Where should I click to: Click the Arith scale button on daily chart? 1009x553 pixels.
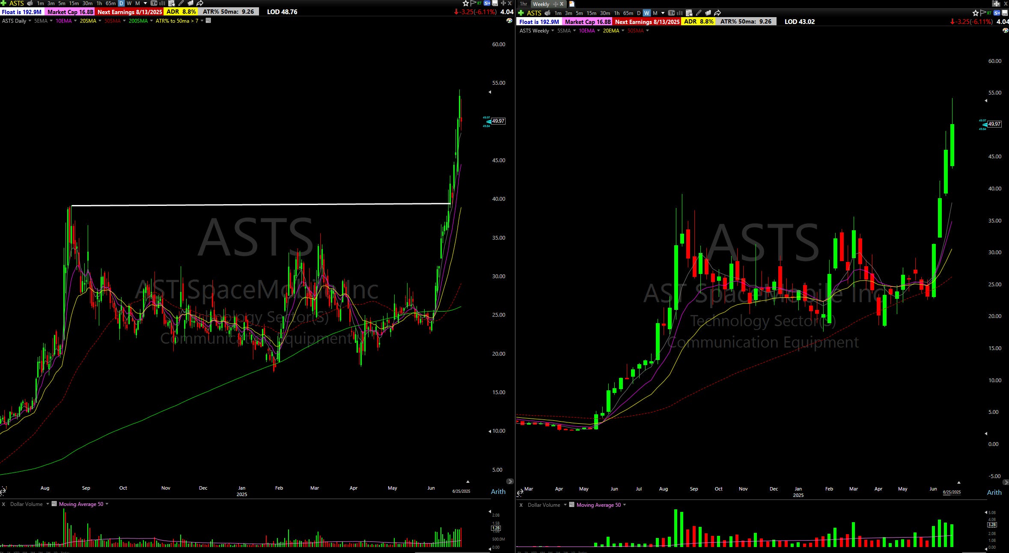[x=498, y=492]
